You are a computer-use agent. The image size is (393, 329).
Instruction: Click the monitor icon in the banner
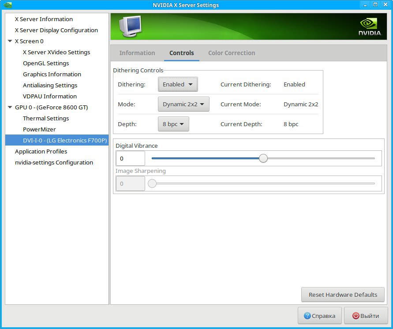click(130, 26)
